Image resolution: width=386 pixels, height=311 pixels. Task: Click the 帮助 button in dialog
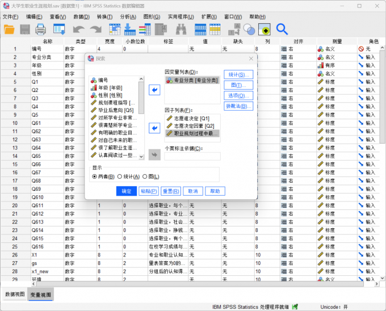pyautogui.click(x=215, y=191)
